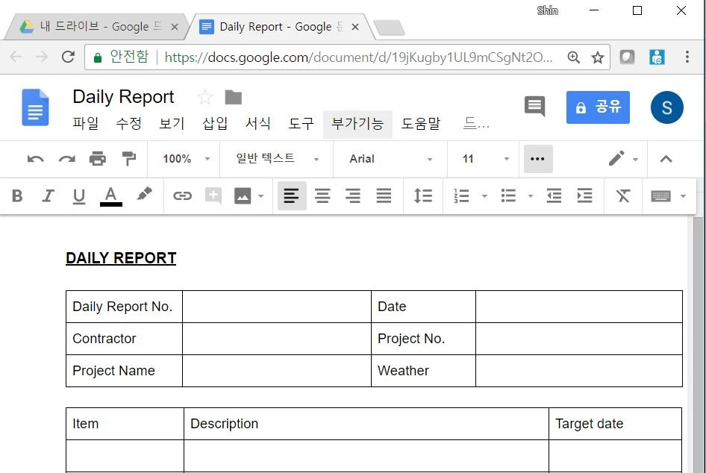Image resolution: width=706 pixels, height=473 pixels.
Task: Choose the highlight color pen
Action: pyautogui.click(x=144, y=194)
